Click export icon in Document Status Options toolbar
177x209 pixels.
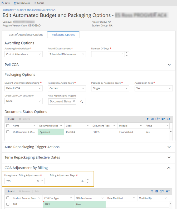tap(158, 119)
